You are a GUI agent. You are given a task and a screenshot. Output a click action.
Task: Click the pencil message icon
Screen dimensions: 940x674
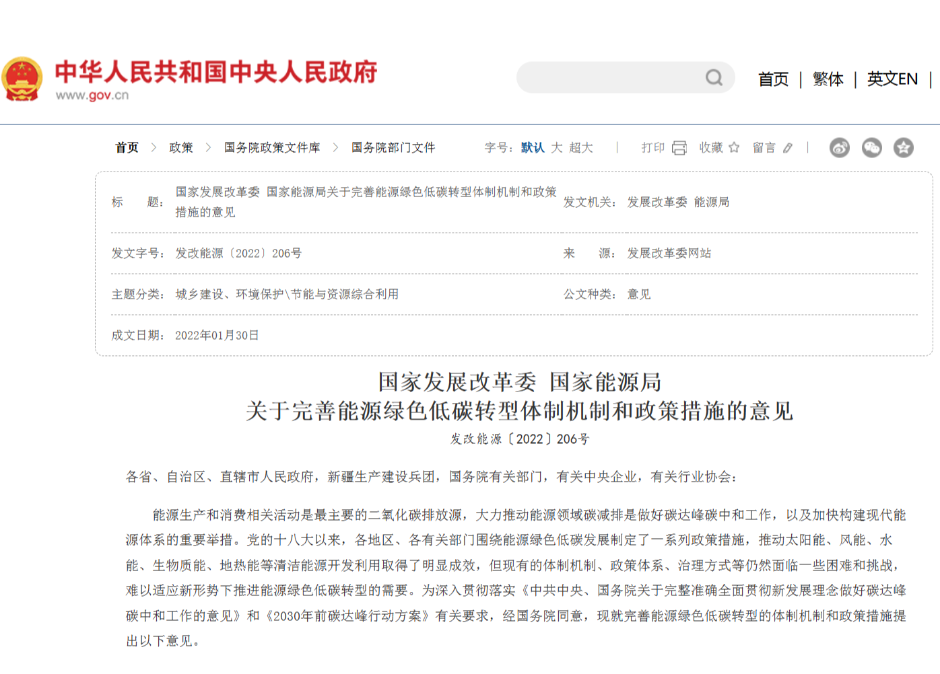(x=788, y=148)
